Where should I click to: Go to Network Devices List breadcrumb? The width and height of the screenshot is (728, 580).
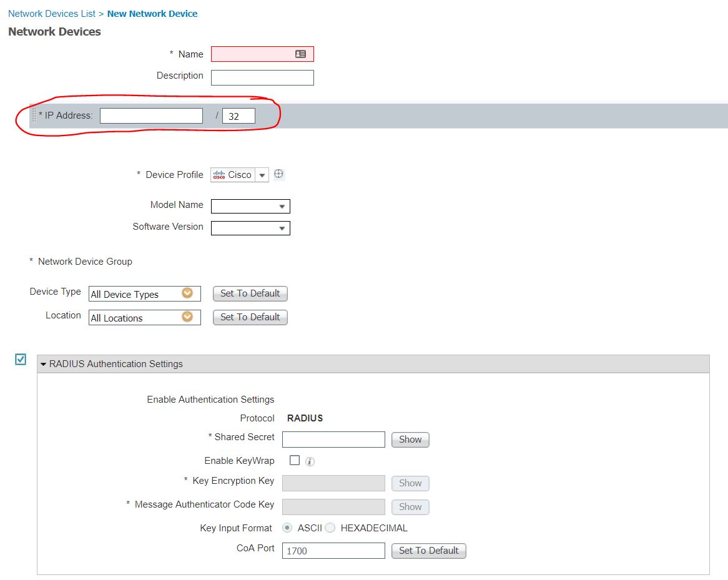point(51,13)
